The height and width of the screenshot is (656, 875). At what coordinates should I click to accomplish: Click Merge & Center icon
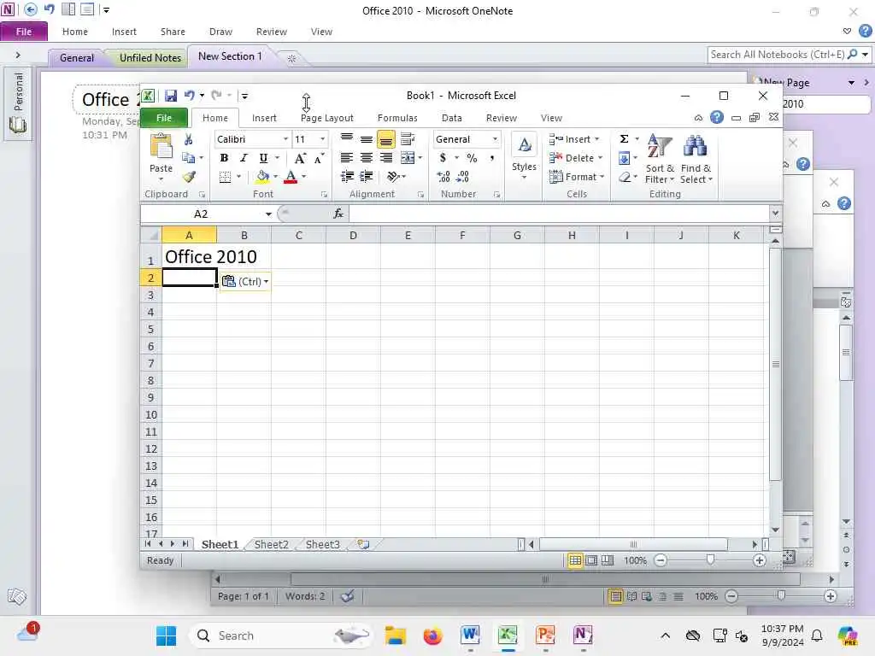pyautogui.click(x=408, y=158)
